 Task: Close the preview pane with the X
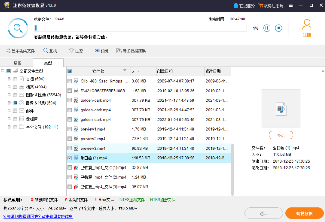tap(323, 71)
